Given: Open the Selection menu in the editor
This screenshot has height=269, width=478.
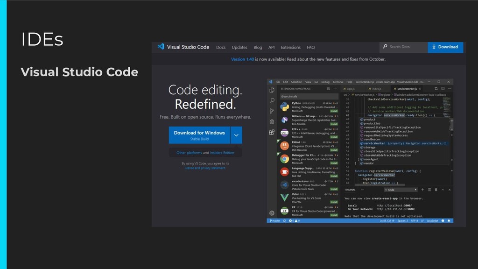Looking at the screenshot, I should (296, 82).
